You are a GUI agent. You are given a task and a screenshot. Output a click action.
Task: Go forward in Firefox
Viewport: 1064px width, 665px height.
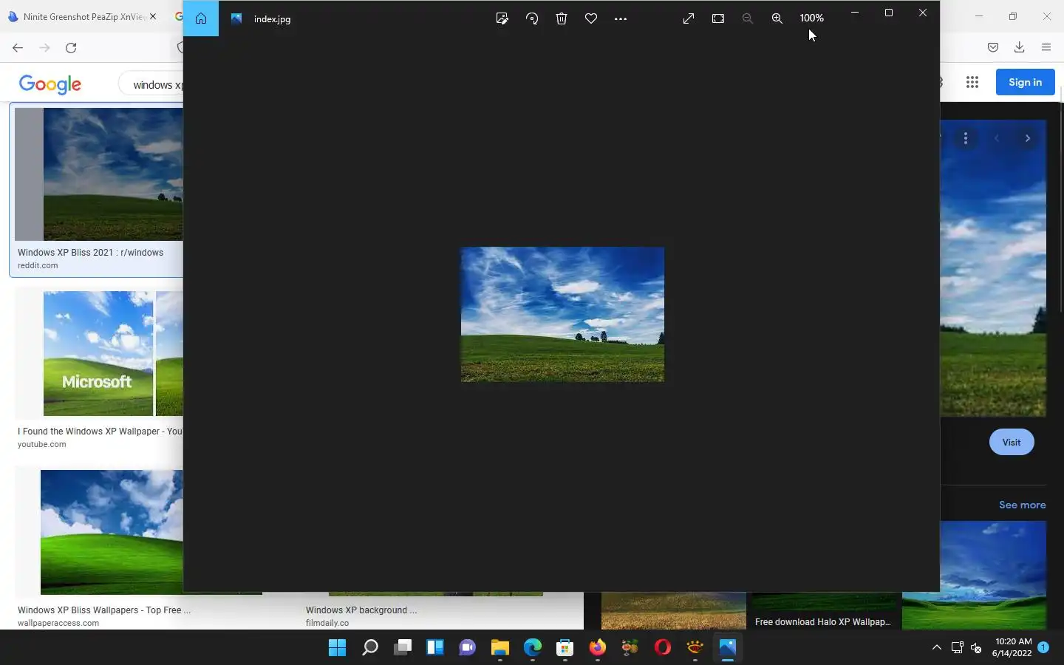pyautogui.click(x=44, y=48)
